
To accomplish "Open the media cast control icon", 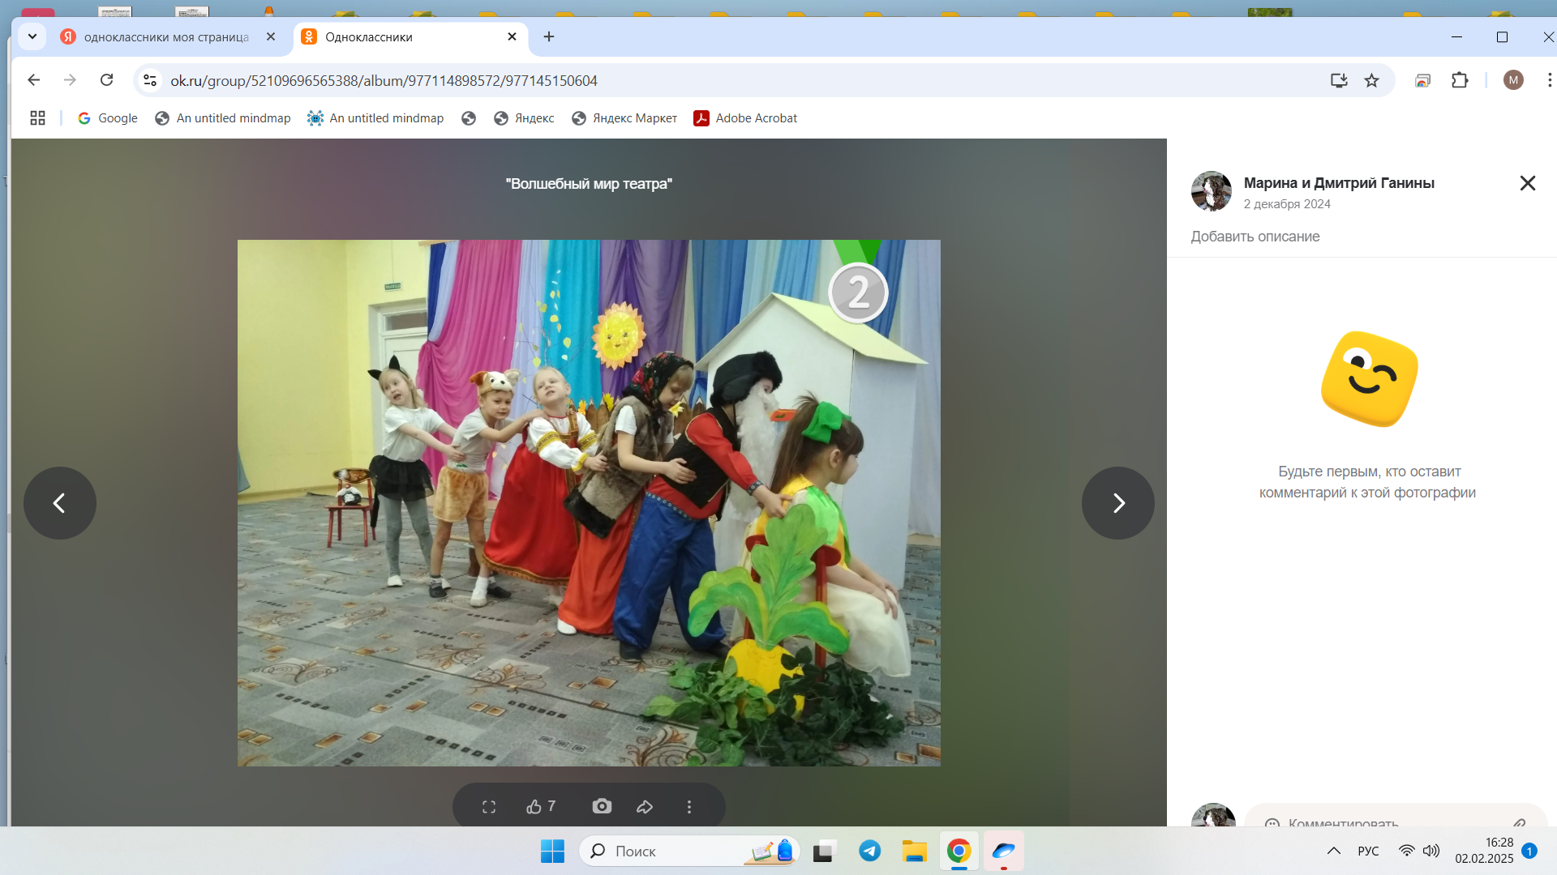I will click(1422, 80).
